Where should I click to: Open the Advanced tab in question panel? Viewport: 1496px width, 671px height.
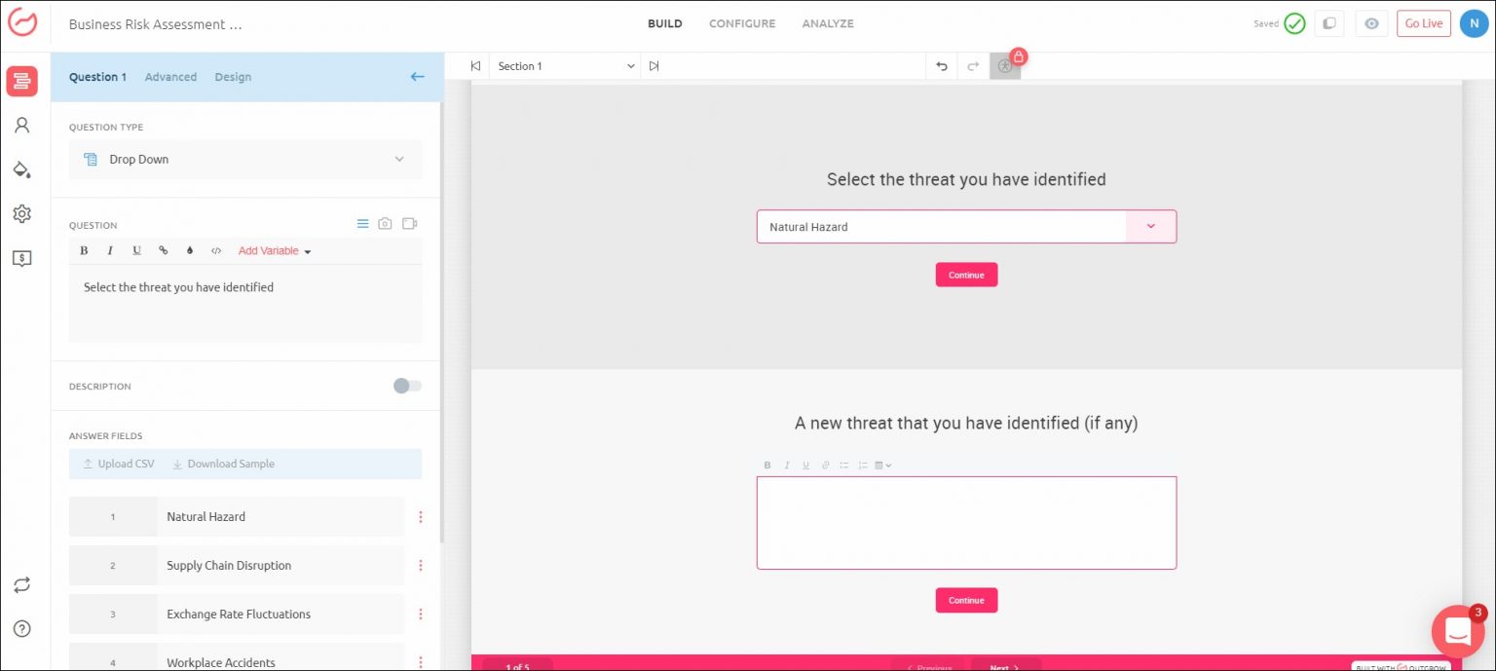click(x=170, y=77)
